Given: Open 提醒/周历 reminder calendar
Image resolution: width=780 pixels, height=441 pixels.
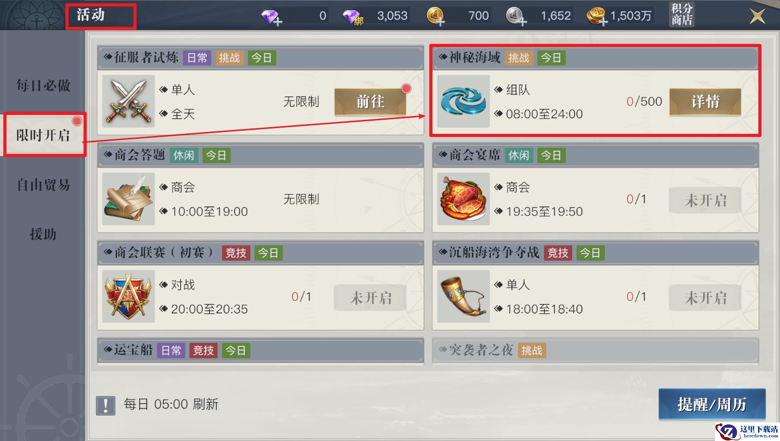Looking at the screenshot, I should [x=712, y=404].
